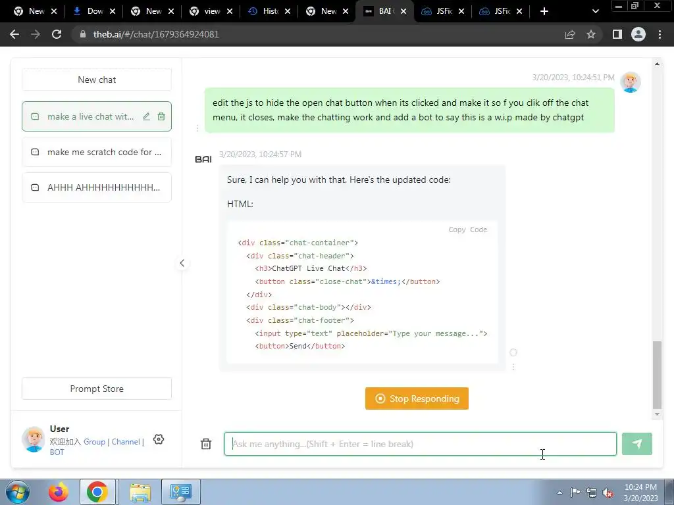
Task: Click the muted volume tray icon
Action: tap(607, 493)
